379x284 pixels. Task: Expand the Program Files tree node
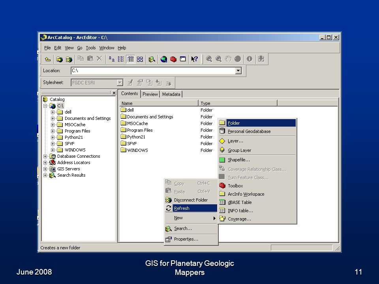click(x=53, y=131)
